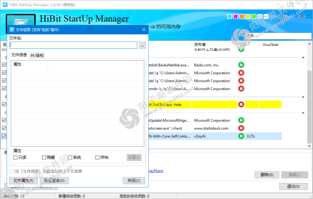Click the CPU column header
Viewport: 313px width, 199px height.
pos(243,44)
